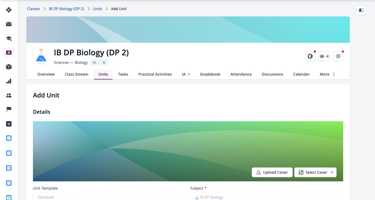Open the bar chart icon in the sidebar

tap(9, 81)
